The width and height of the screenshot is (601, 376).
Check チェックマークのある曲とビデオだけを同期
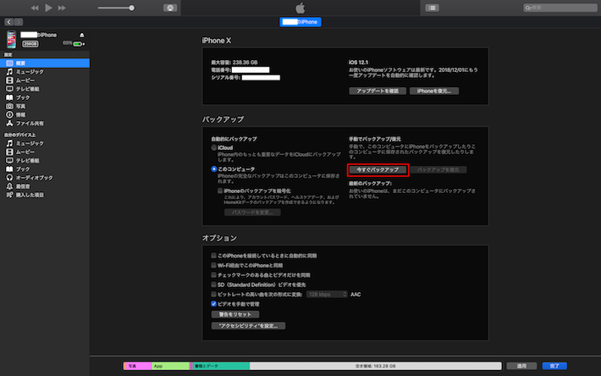pyautogui.click(x=213, y=275)
